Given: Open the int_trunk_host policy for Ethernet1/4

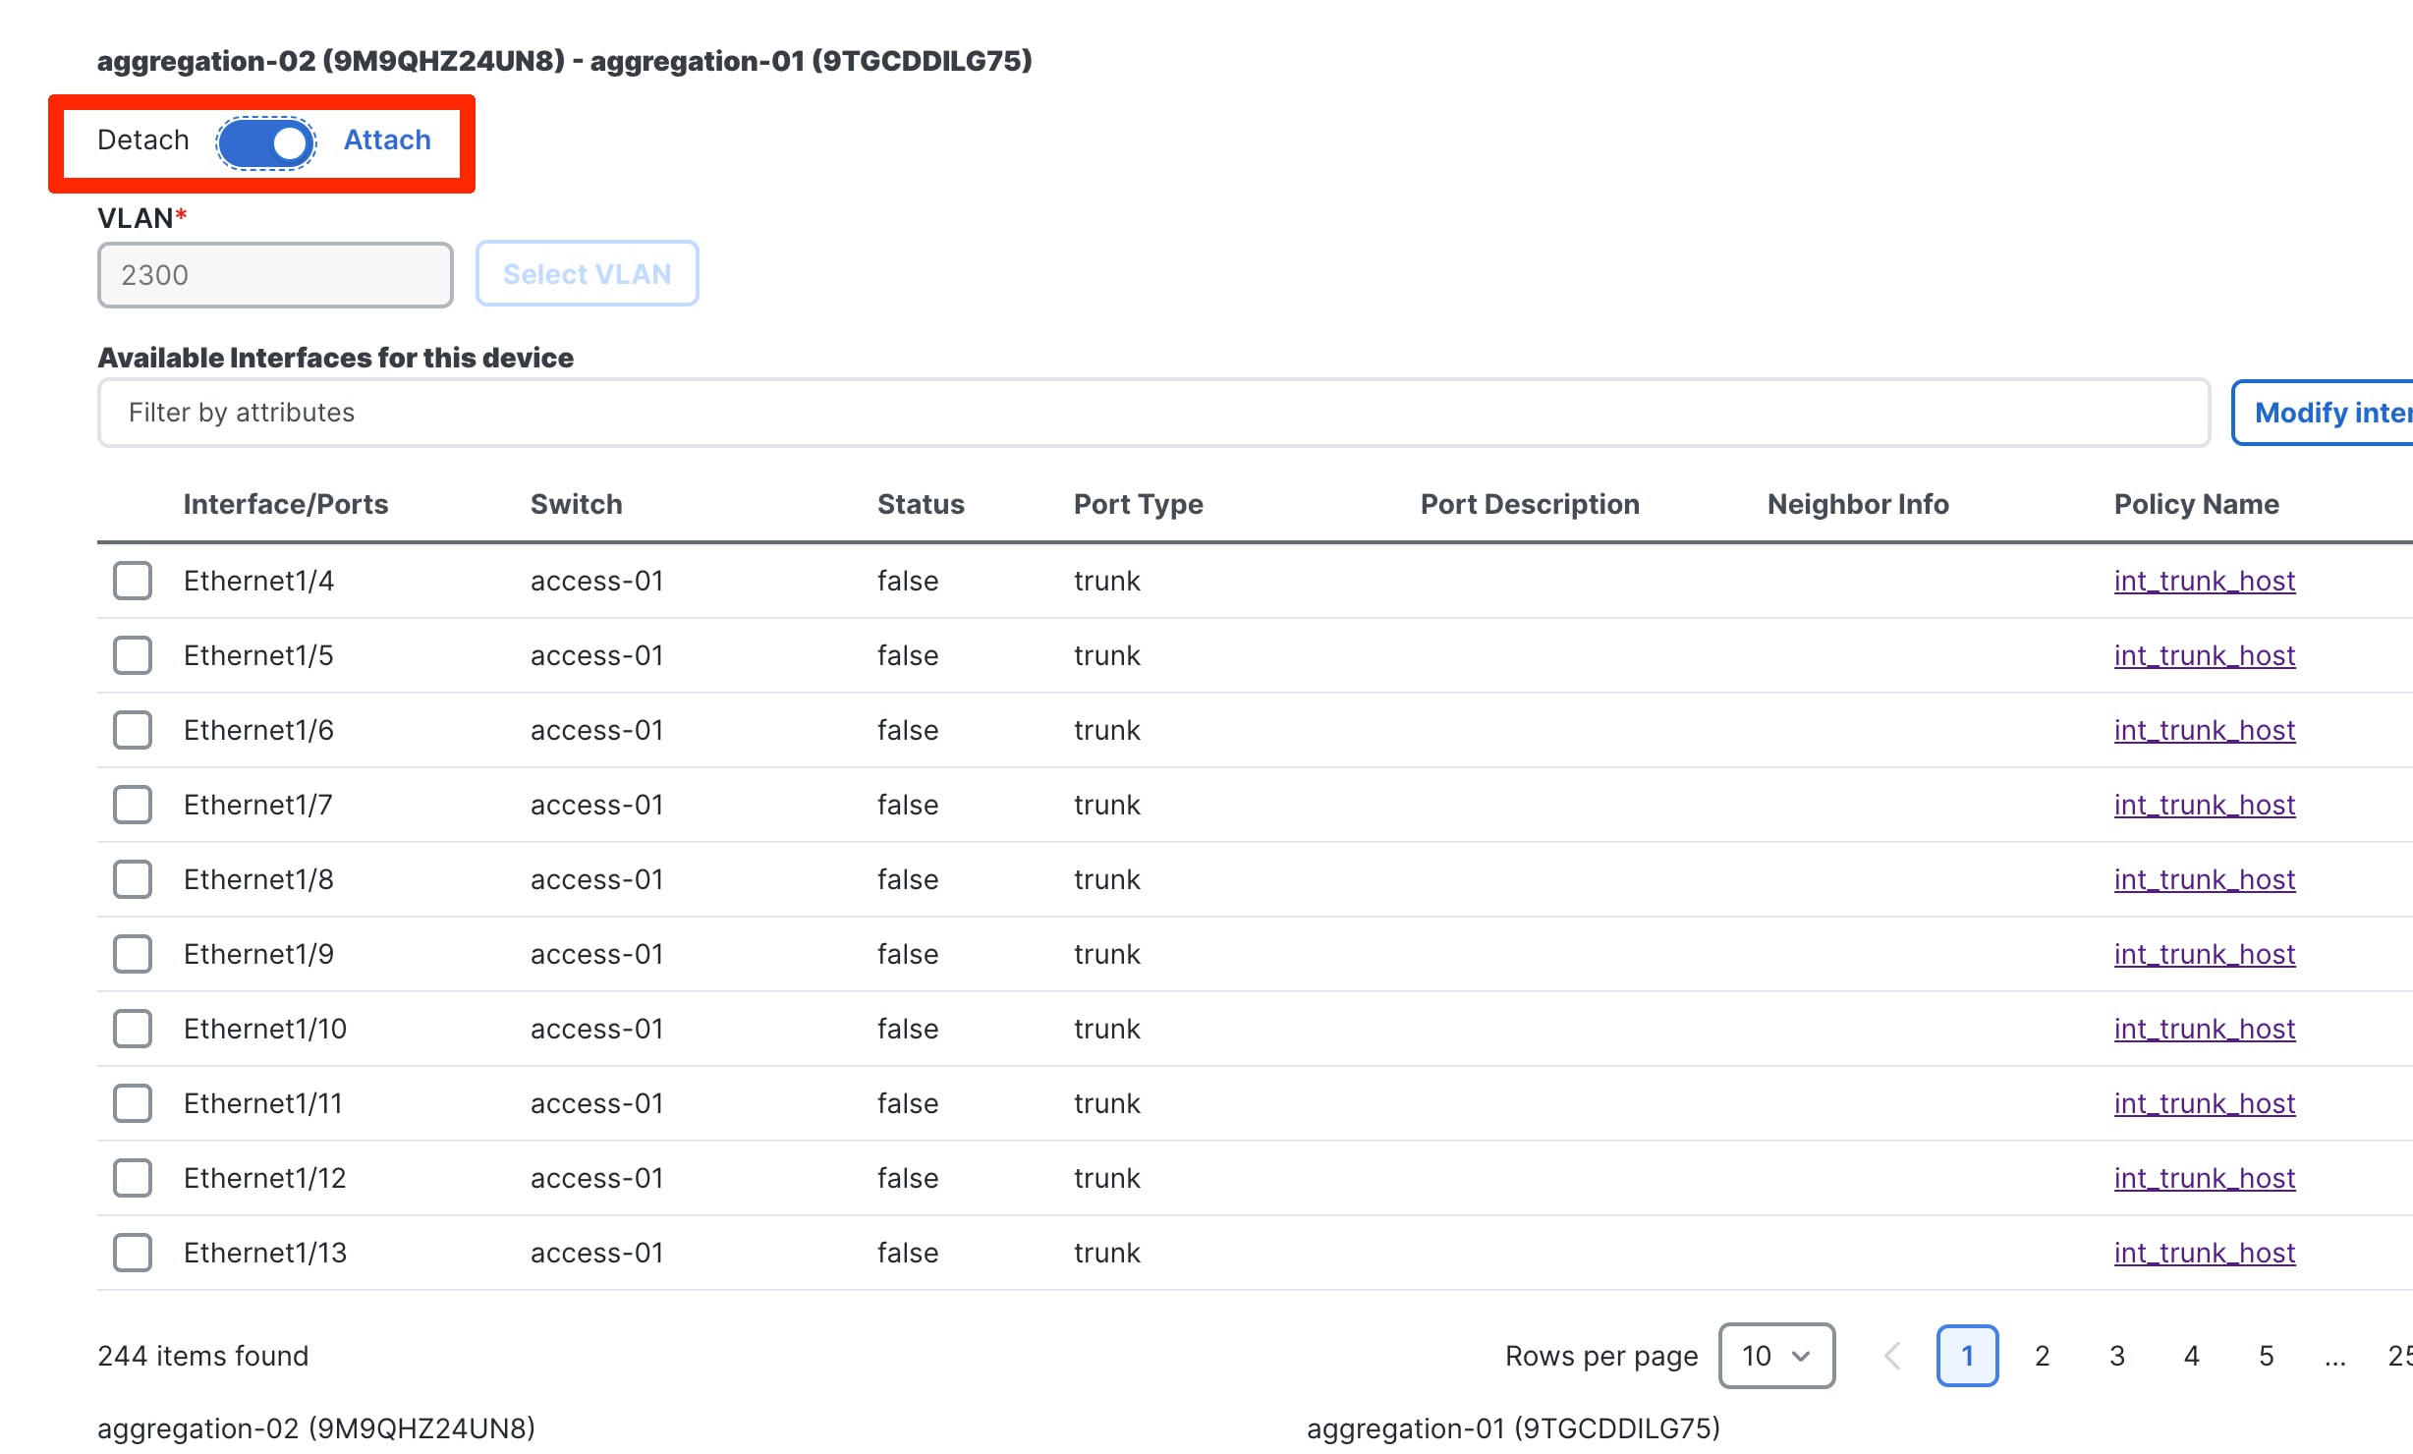Looking at the screenshot, I should (2204, 581).
